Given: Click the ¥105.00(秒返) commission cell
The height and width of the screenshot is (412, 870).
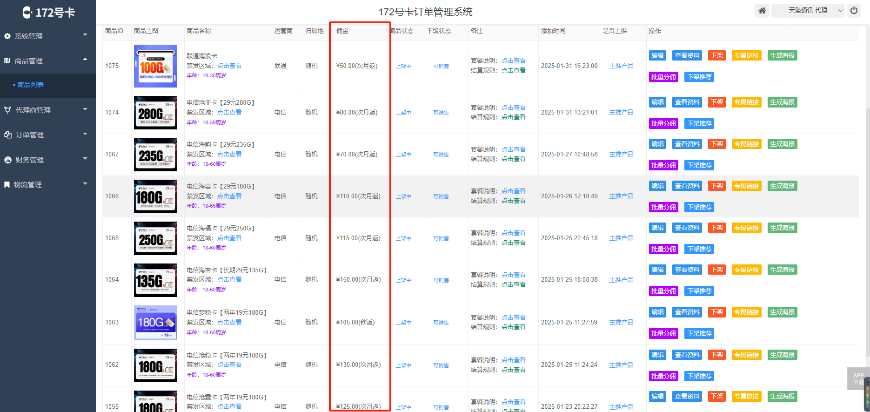Looking at the screenshot, I should tap(355, 322).
